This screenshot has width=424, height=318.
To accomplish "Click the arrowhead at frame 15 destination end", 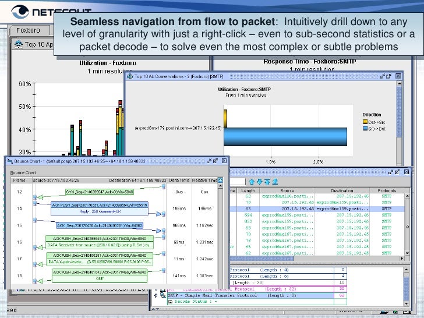I will [x=159, y=231].
